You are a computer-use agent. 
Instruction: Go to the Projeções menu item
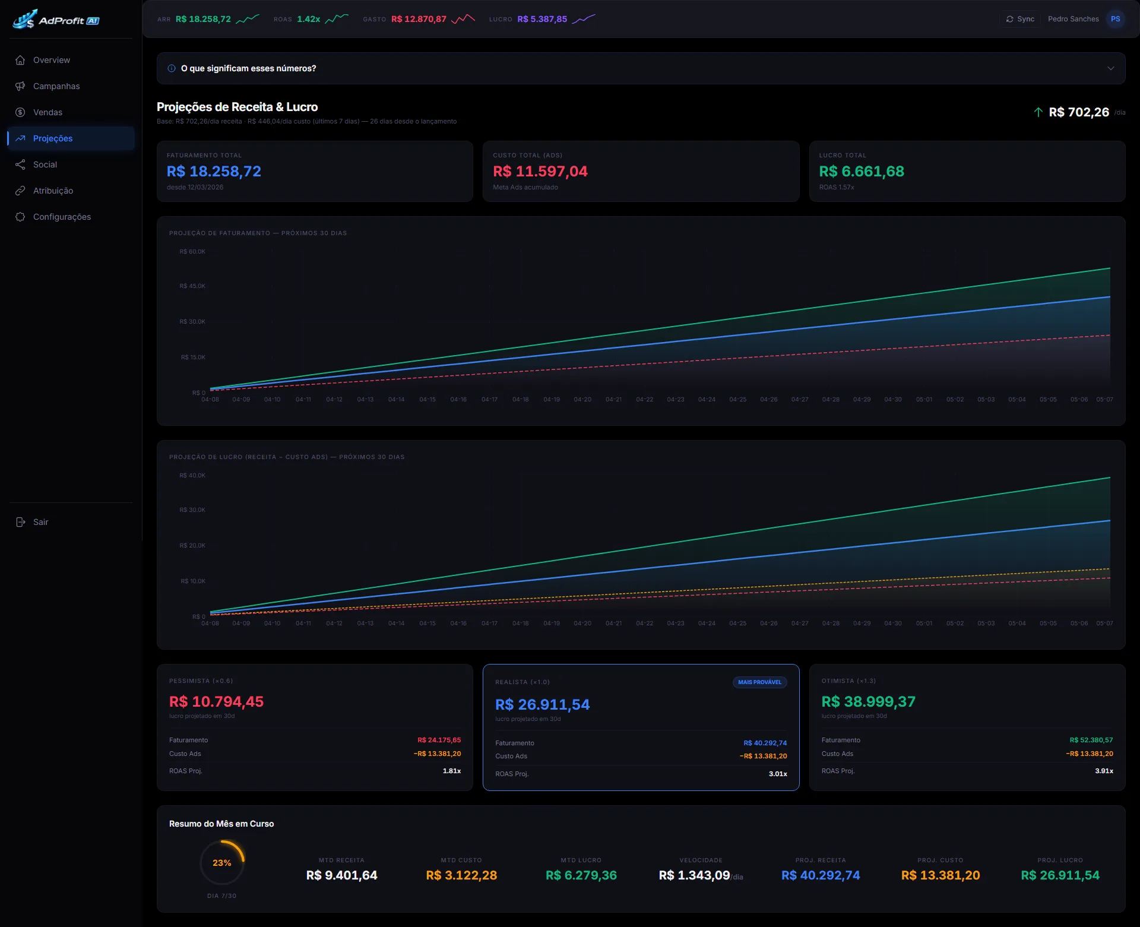click(71, 138)
